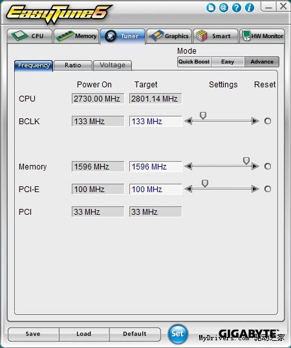Click the BCLK target frequency field

(x=155, y=122)
